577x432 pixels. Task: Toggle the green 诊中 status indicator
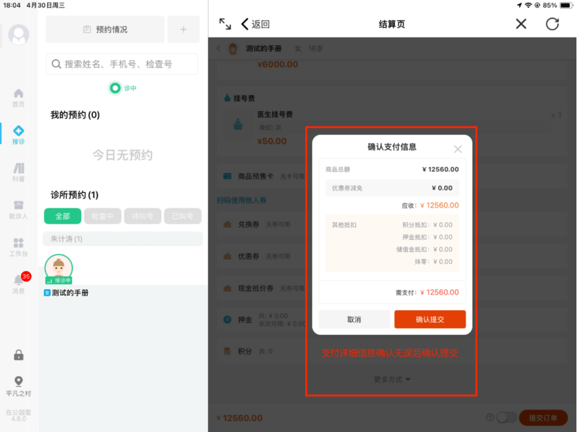click(x=116, y=88)
